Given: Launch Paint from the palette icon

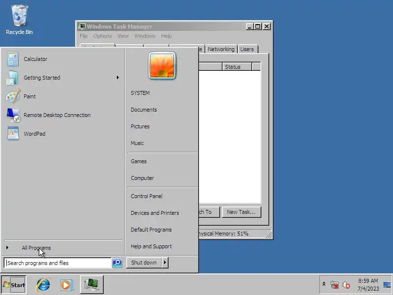Looking at the screenshot, I should pyautogui.click(x=13, y=96).
